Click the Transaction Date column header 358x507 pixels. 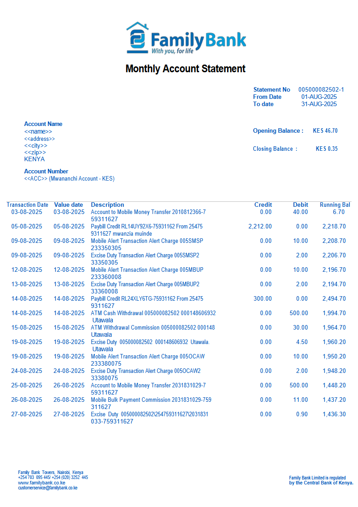(x=27, y=205)
